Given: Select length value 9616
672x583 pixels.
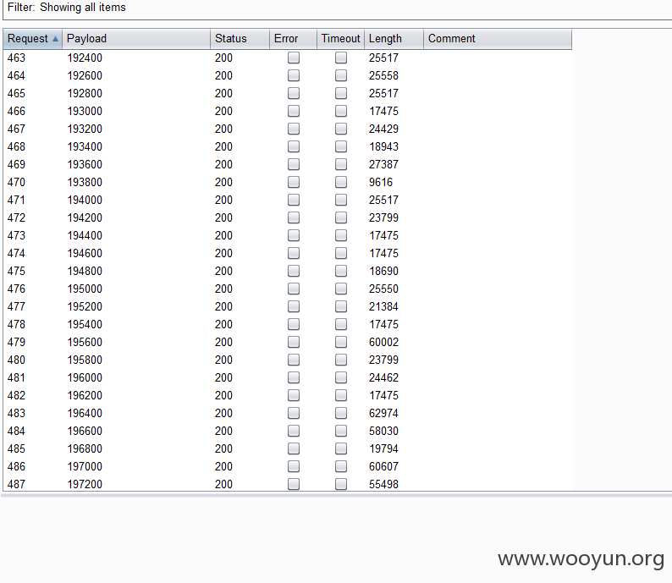Looking at the screenshot, I should click(381, 183).
